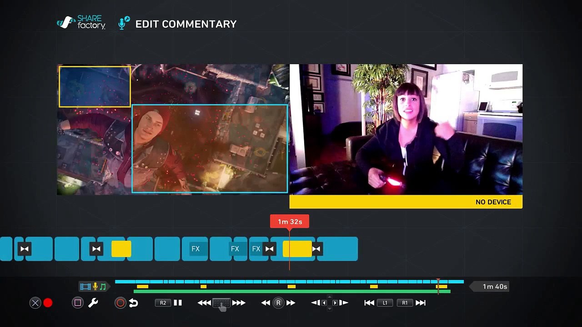Jump to next clip with skip-forward icon
The height and width of the screenshot is (327, 582).
click(421, 303)
